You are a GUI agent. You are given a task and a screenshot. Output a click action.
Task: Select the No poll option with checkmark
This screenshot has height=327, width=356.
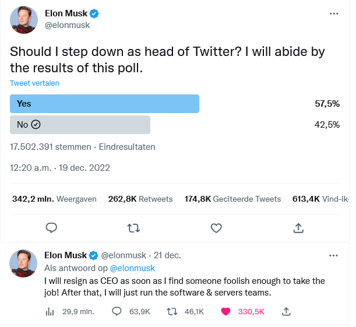[x=80, y=125]
